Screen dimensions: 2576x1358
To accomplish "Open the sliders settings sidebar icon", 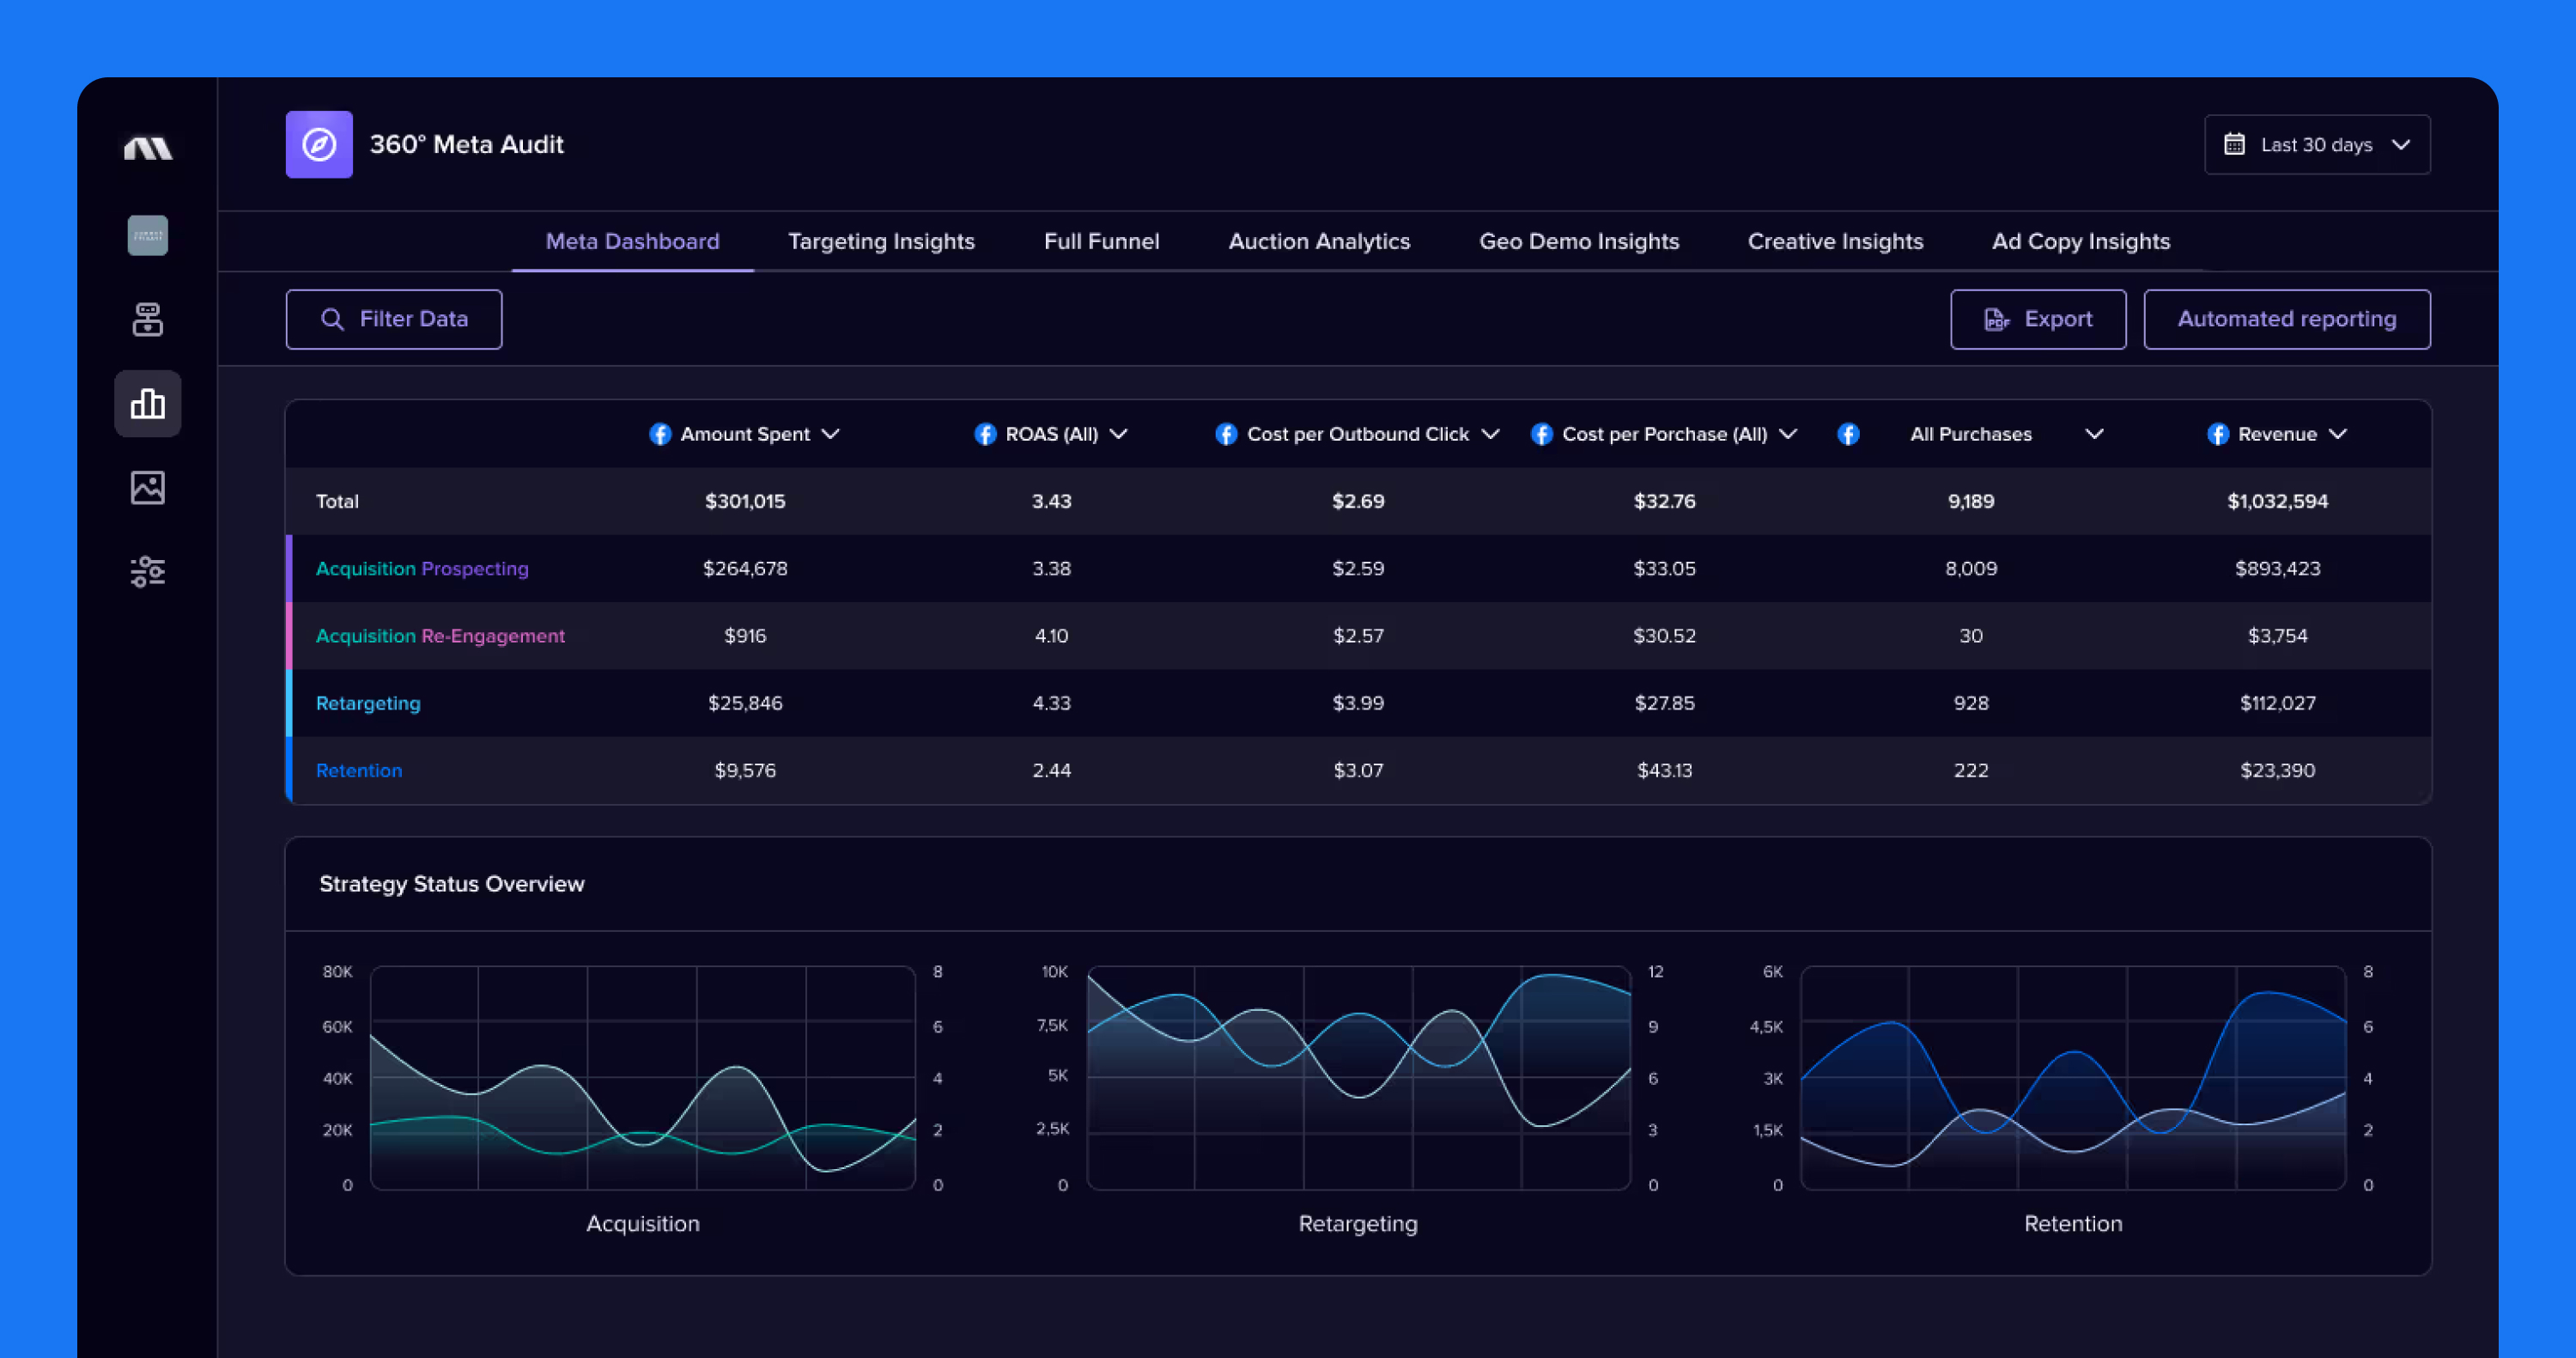I will coord(148,572).
